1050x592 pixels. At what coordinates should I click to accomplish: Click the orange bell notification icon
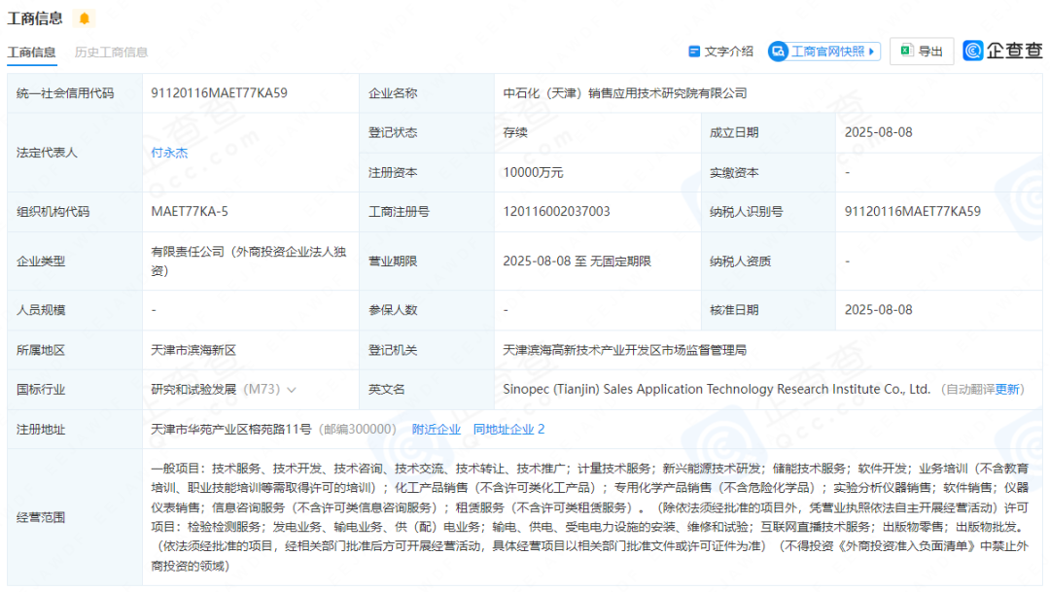click(85, 18)
